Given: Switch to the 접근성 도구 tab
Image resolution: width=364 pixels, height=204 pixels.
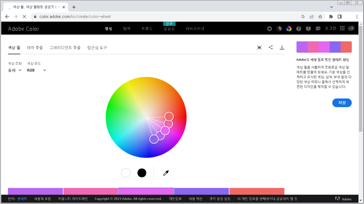Looking at the screenshot, I should 97,48.
